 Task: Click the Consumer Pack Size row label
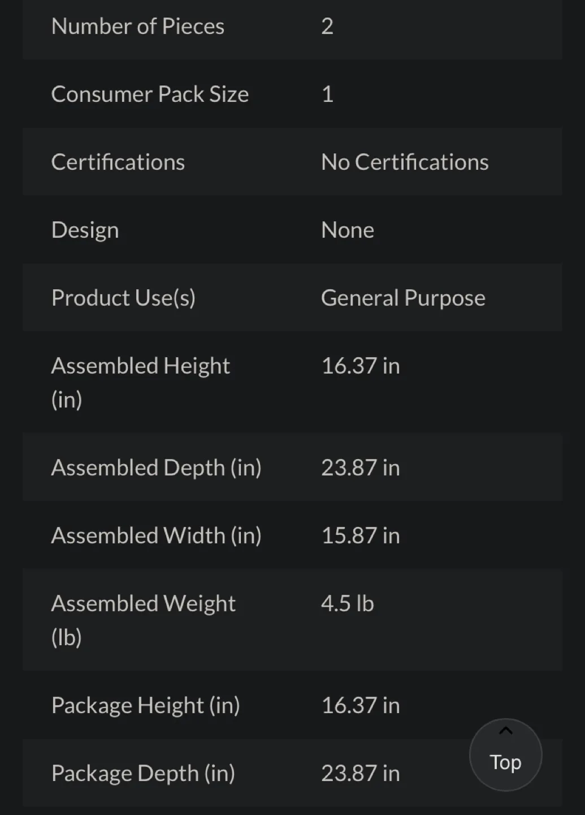[150, 95]
